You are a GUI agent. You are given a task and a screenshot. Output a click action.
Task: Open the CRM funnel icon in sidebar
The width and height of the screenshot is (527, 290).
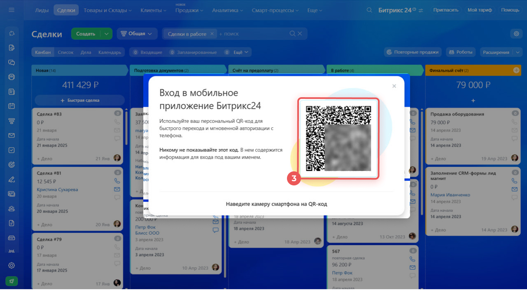12,121
